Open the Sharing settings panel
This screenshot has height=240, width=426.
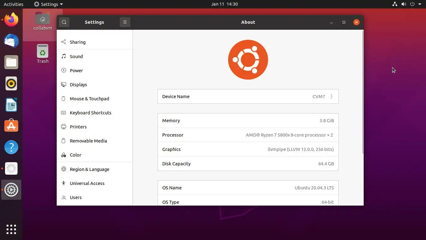tap(95, 42)
